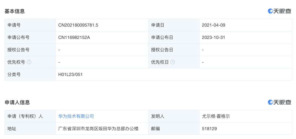Open the 华为技术有限公司 company link

(76, 116)
